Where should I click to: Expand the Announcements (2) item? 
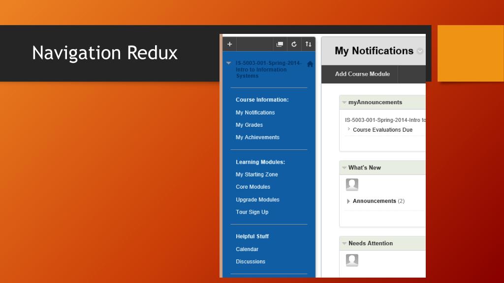click(x=348, y=201)
